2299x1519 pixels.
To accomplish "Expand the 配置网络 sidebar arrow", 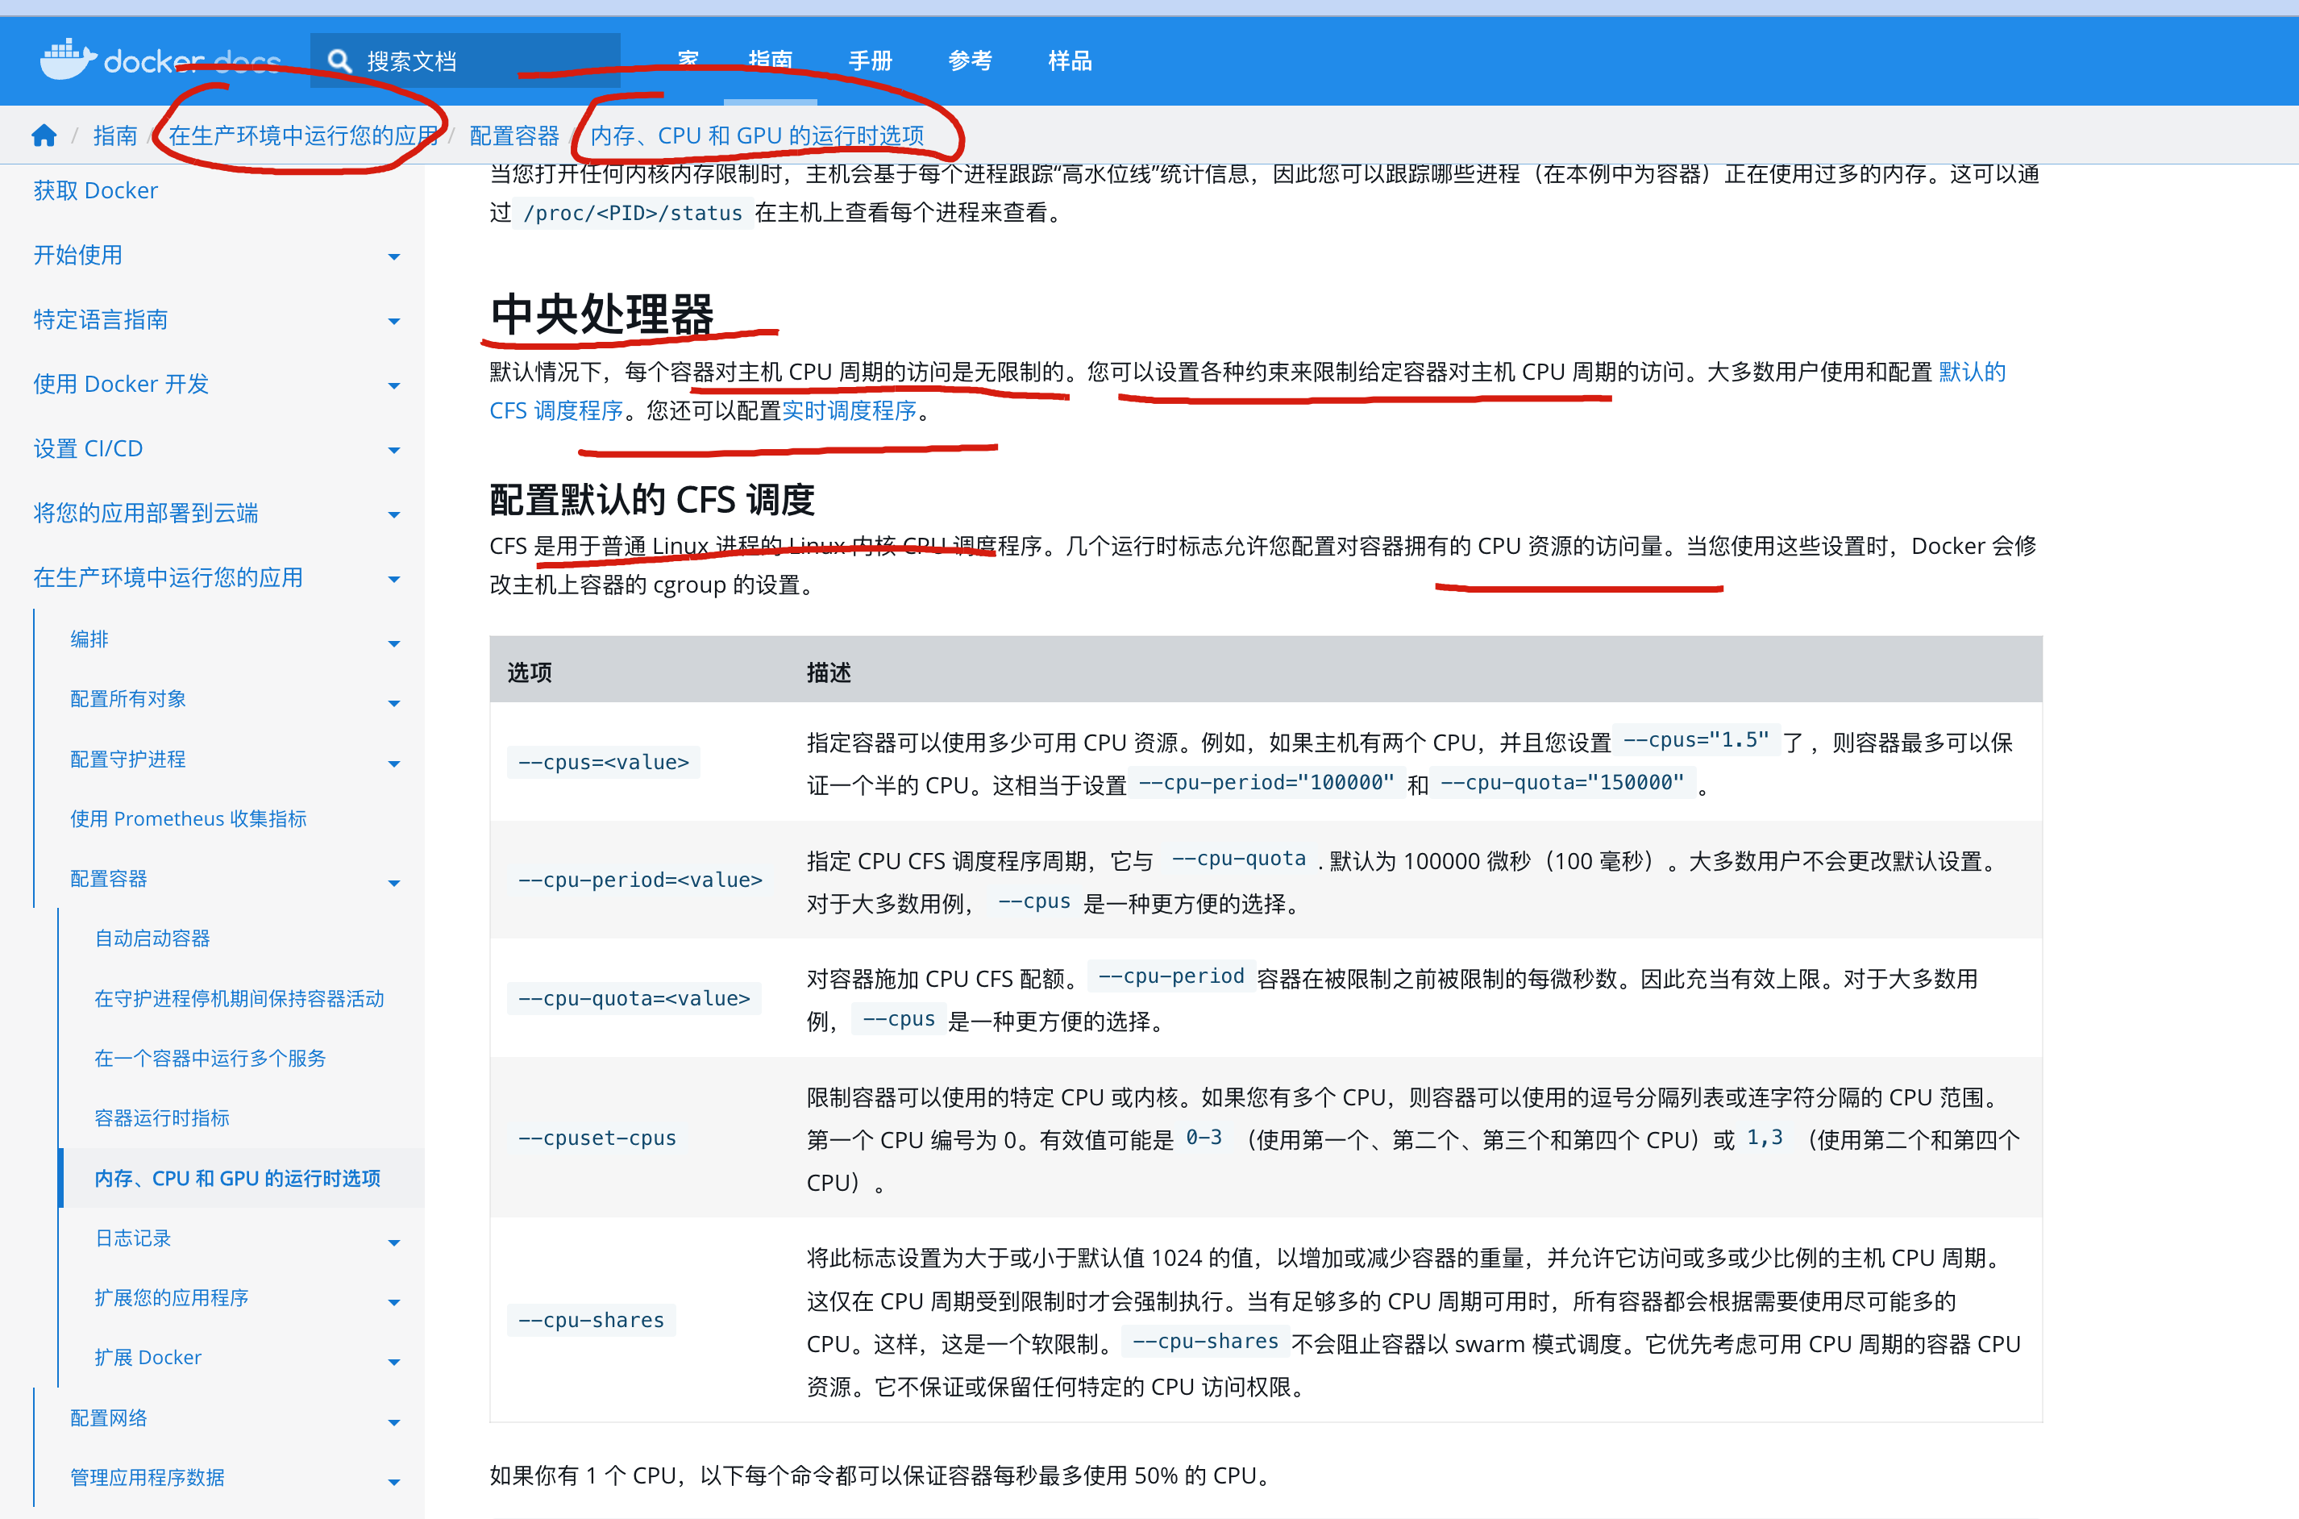I will pyautogui.click(x=393, y=1421).
